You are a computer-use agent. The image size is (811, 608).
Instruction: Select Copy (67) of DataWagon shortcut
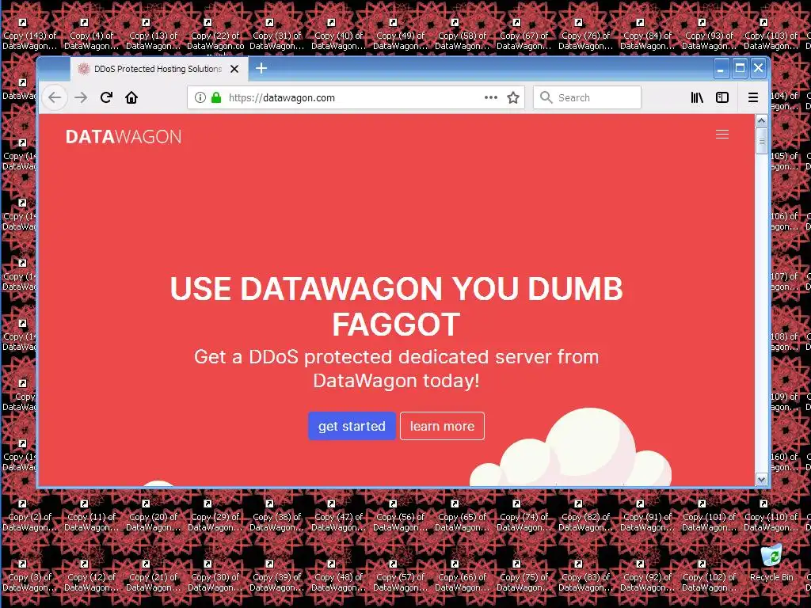pos(524,34)
